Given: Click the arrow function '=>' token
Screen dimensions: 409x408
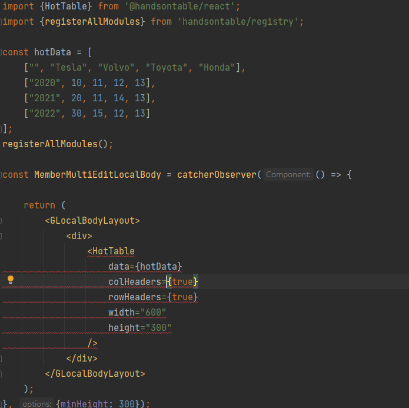Looking at the screenshot, I should tap(335, 175).
